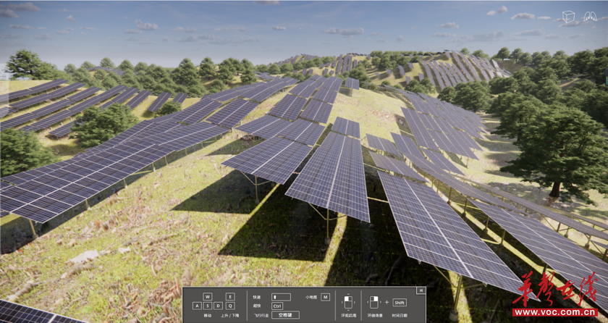The image size is (608, 323).
Task: Click the M key for 小地图
Action: click(x=325, y=297)
